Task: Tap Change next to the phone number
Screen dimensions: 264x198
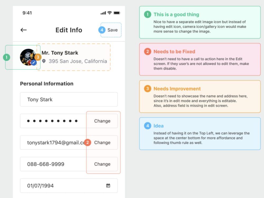Action: pyautogui.click(x=102, y=164)
